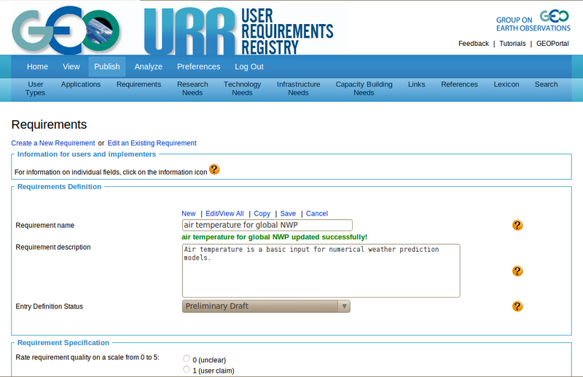This screenshot has height=377, width=583.
Task: Open Edit an Existing Requirement link
Action: 152,143
